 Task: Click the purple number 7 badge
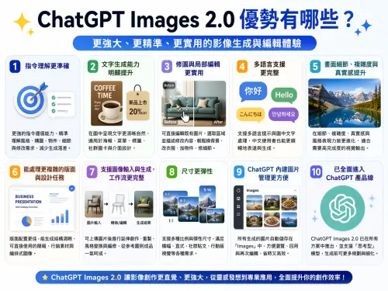coord(92,172)
